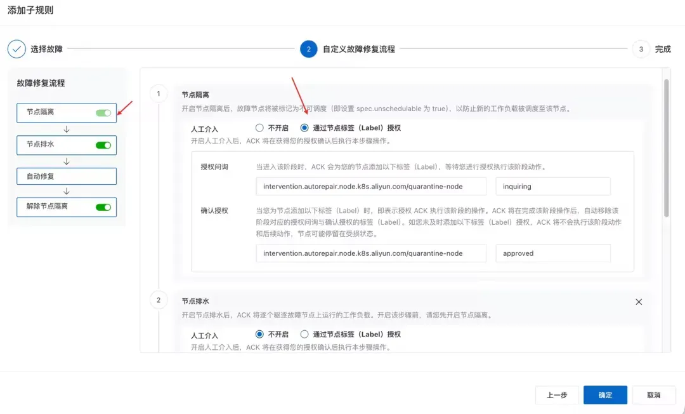Screen dimensions: 685x414
Task: Click the 确认授权 field label
Action: [214, 211]
